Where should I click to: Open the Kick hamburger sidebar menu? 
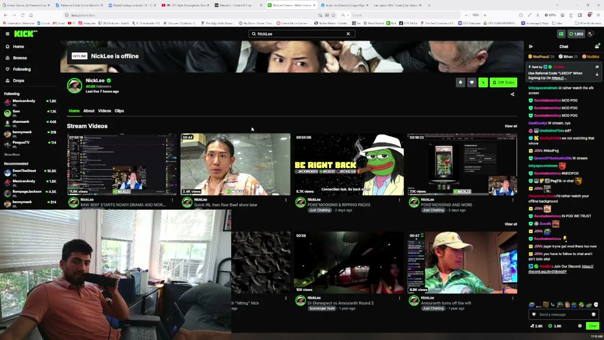[x=8, y=34]
